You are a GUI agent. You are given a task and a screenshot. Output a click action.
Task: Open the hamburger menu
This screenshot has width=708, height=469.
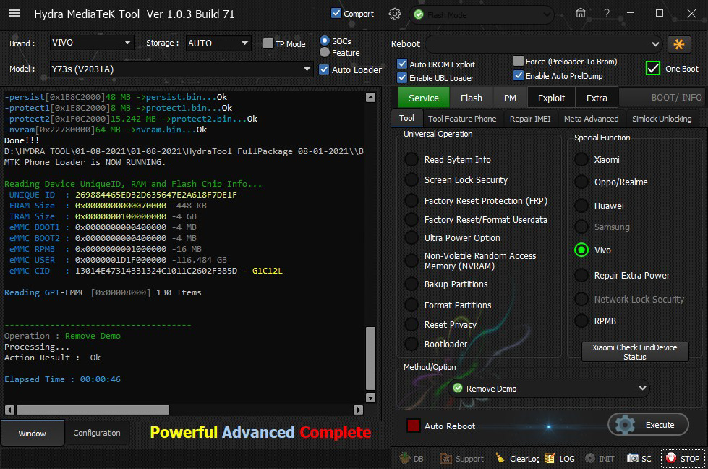tap(14, 13)
